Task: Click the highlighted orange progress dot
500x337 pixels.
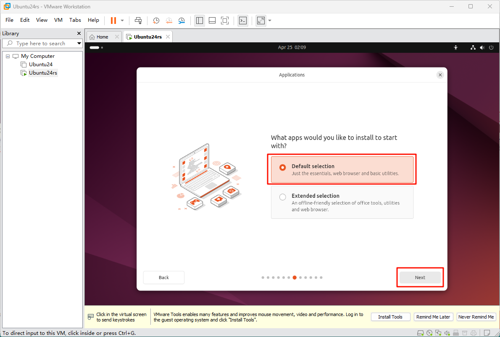Action: 295,277
